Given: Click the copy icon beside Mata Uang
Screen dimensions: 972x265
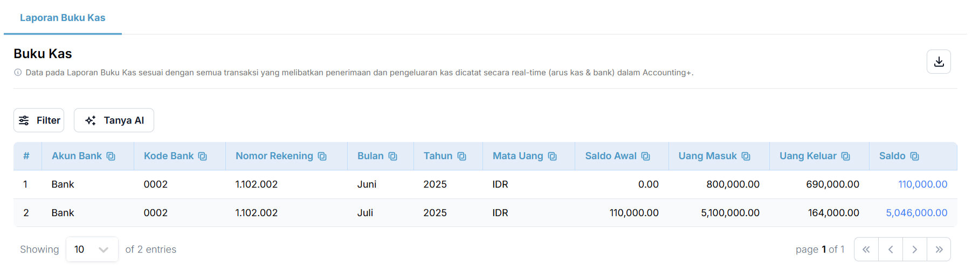Looking at the screenshot, I should click(x=553, y=156).
